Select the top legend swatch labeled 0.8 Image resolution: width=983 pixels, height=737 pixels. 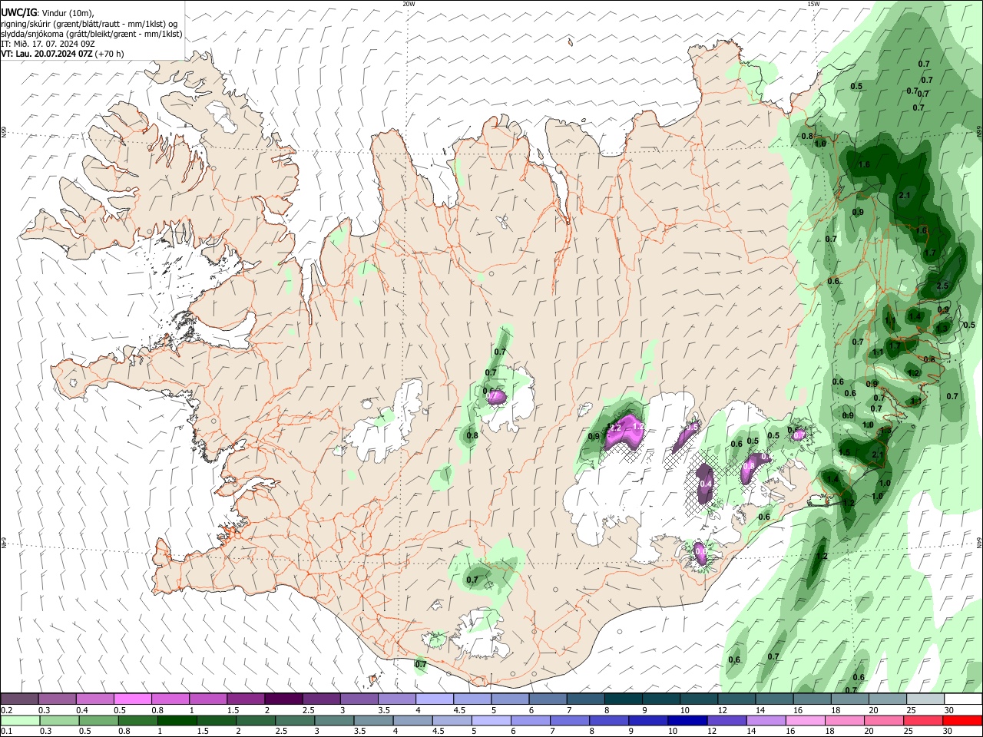tap(170, 699)
